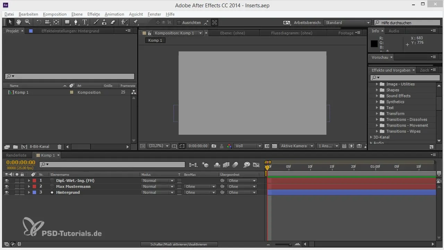Screen dimensions: 444x250
Task: Expand the Max Mustermann layer properties
Action: [29, 186]
